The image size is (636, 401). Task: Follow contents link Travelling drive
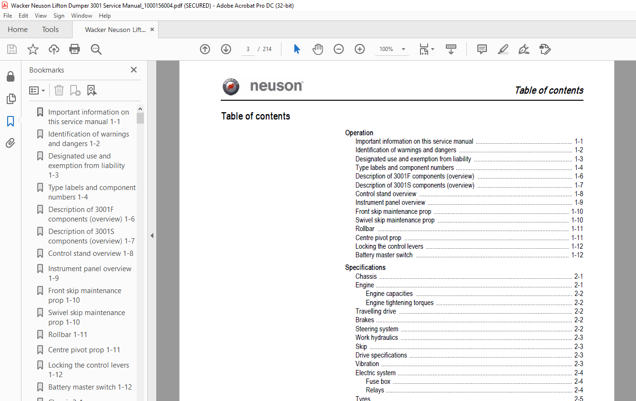pos(376,311)
